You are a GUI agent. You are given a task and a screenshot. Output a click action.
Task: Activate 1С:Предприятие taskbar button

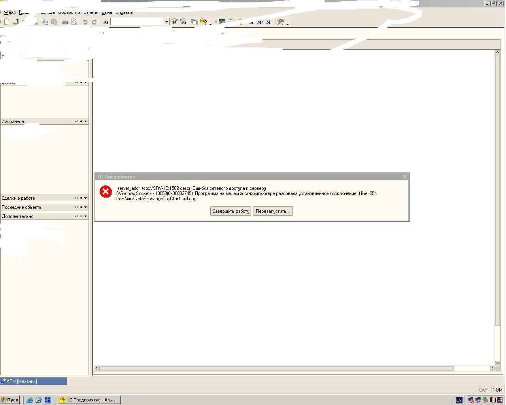tap(89, 400)
